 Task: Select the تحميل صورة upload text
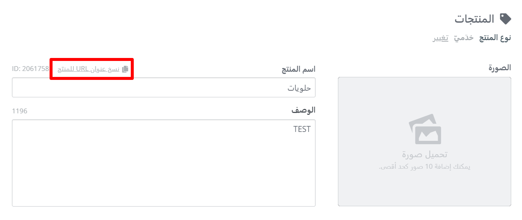(x=424, y=154)
